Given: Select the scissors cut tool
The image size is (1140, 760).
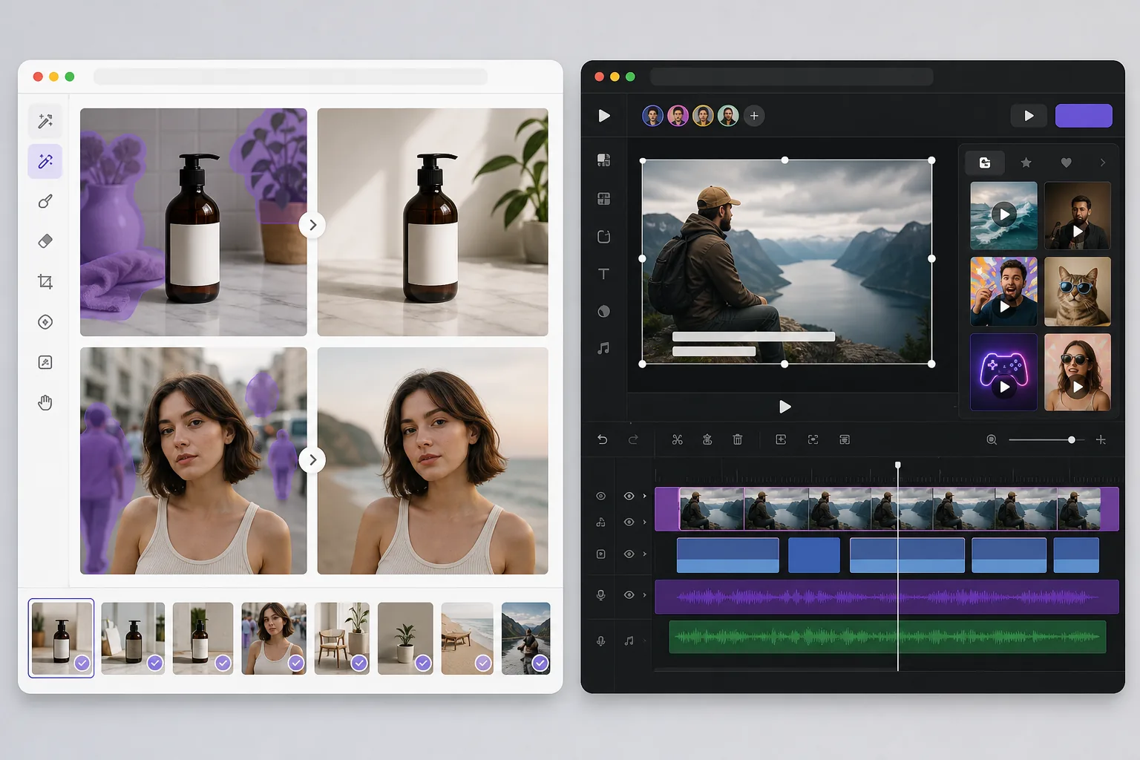Looking at the screenshot, I should pos(677,439).
